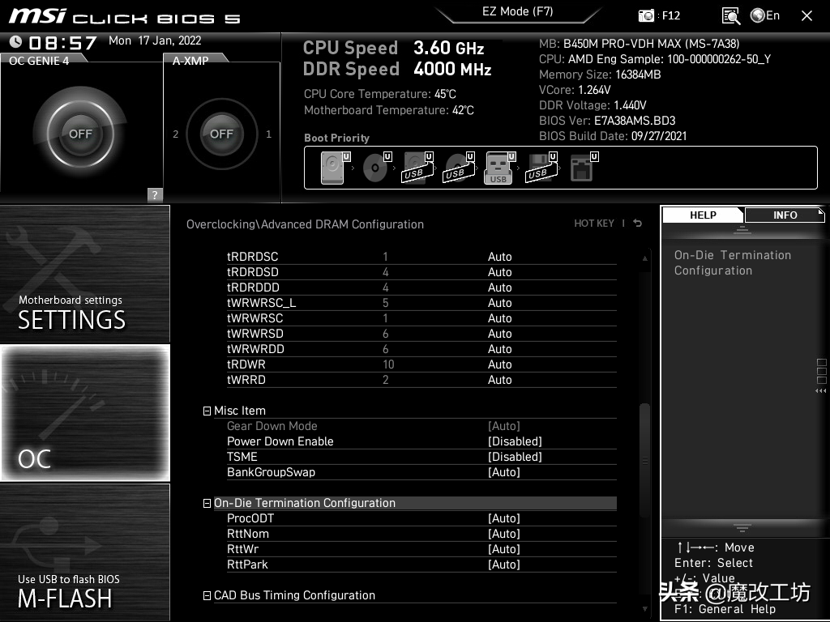Click scrollbar up arrow in settings list
The image size is (830, 622).
coord(644,258)
